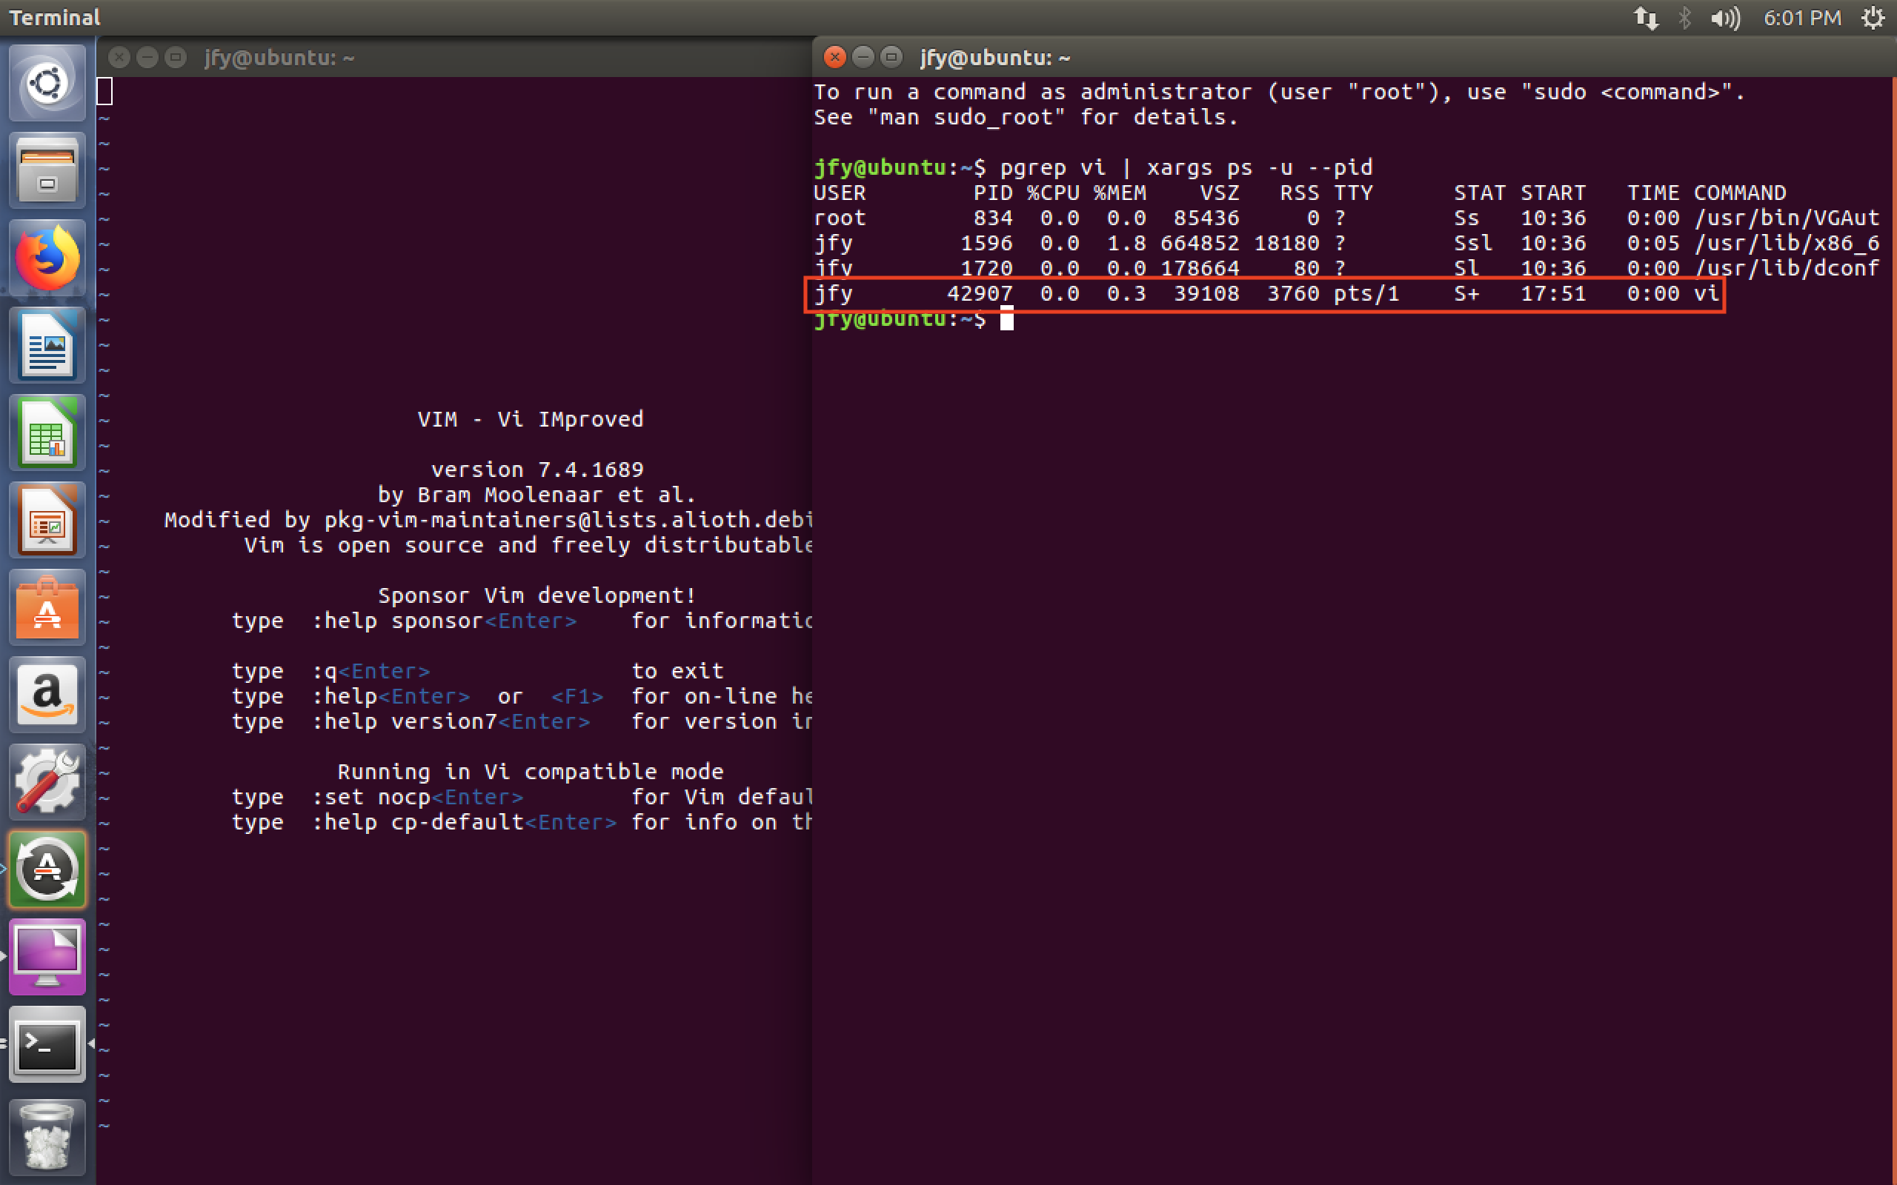The width and height of the screenshot is (1897, 1185).
Task: Click 'Running in Vi compatible mode' text
Action: (x=531, y=772)
